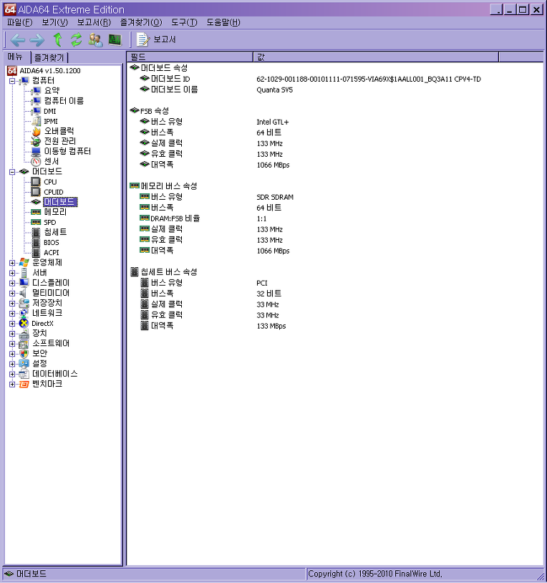This screenshot has width=547, height=583.
Task: Expand the 저장장치 tree node
Action: tap(12, 304)
